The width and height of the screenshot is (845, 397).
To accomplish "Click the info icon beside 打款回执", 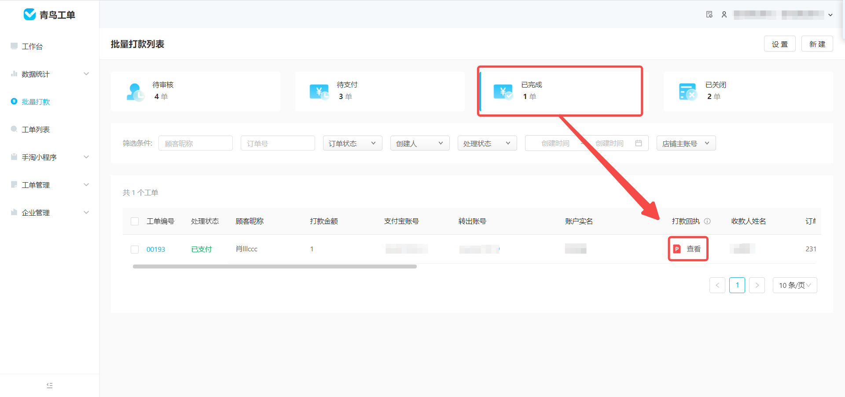I will click(x=707, y=221).
